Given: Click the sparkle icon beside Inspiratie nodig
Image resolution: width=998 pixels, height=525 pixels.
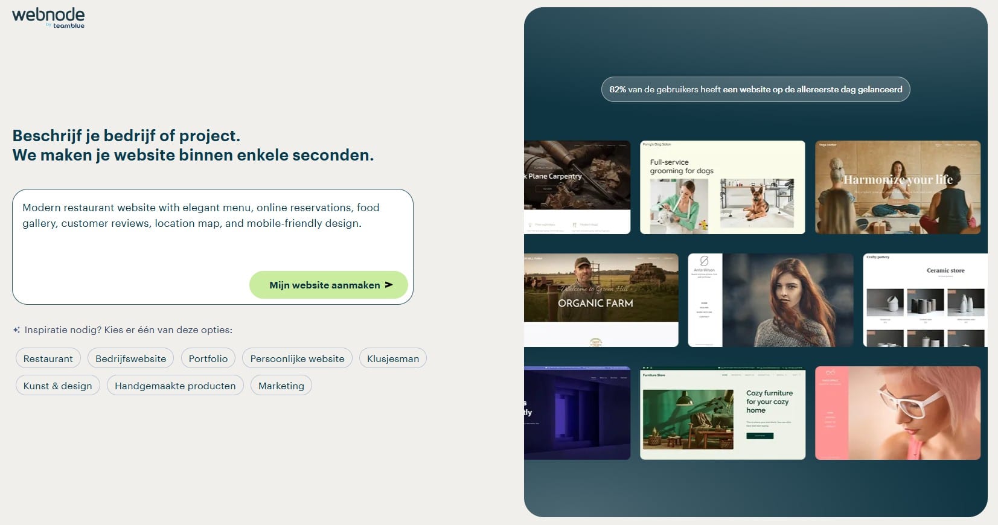Looking at the screenshot, I should (x=17, y=330).
